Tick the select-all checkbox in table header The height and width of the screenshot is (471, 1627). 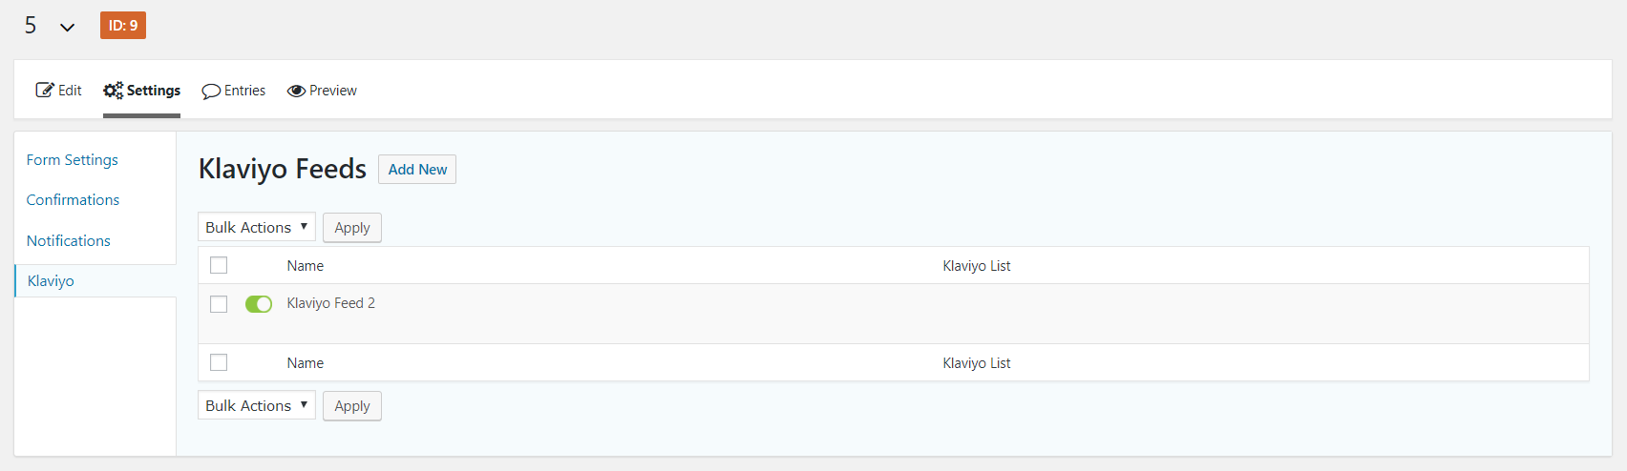coord(219,265)
